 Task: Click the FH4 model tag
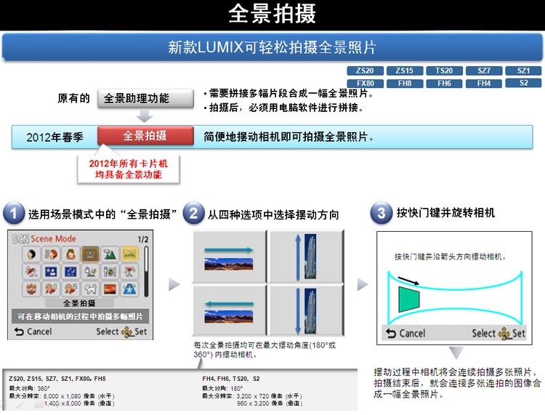click(x=484, y=84)
